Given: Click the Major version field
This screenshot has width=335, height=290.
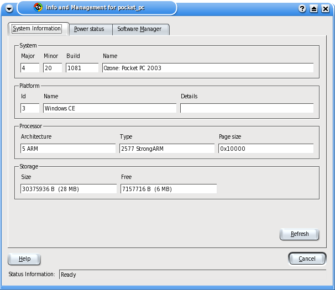Looking at the screenshot, I should (30, 68).
